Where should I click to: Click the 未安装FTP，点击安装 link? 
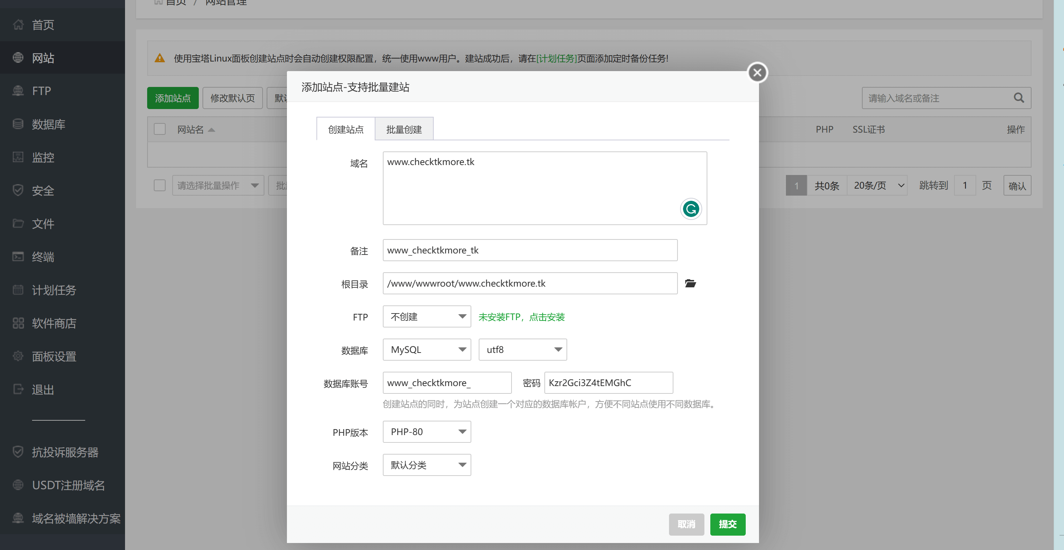coord(521,317)
